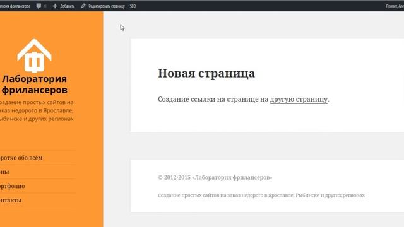Viewport: 404px width, 227px height.
Task: Open the Коротко обо всём sidebar link
Action: tap(21, 158)
